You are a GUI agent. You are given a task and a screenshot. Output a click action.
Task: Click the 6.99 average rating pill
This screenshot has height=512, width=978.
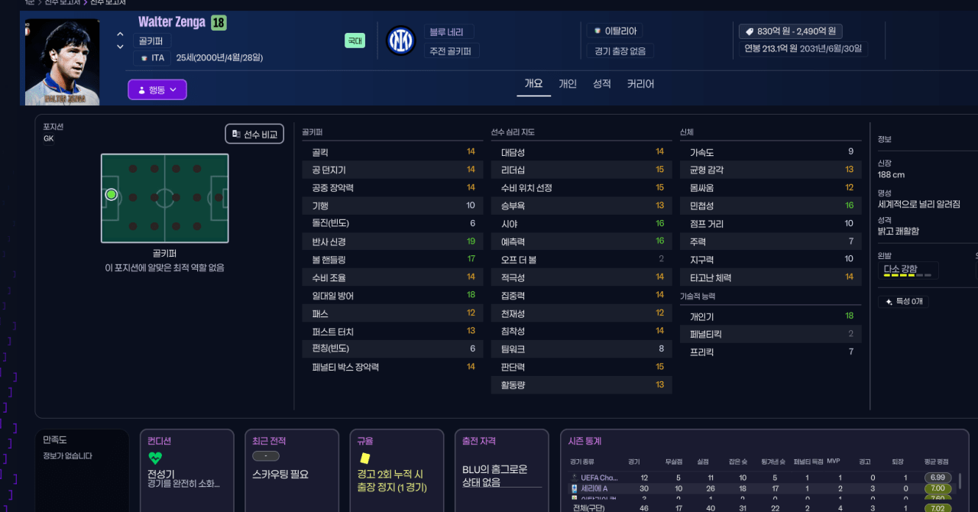(938, 478)
